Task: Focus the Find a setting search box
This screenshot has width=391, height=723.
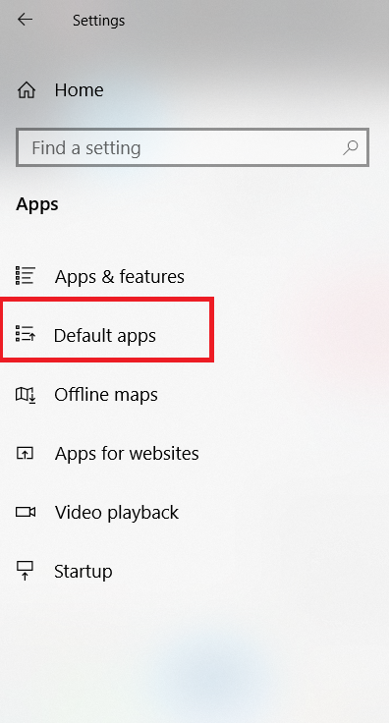Action: (x=193, y=147)
